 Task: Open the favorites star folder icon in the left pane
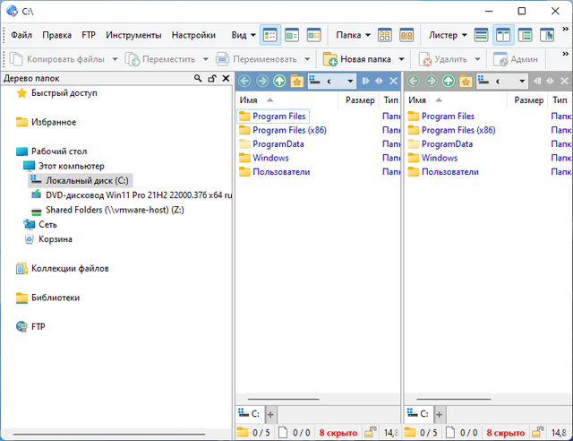click(296, 81)
